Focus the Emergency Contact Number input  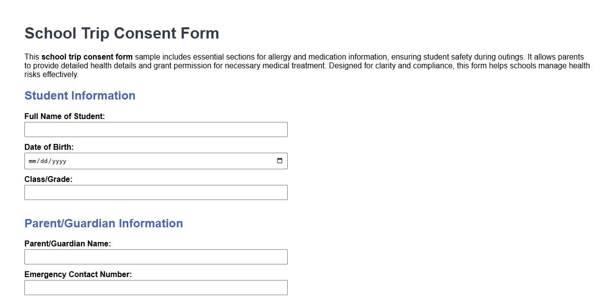tap(156, 287)
